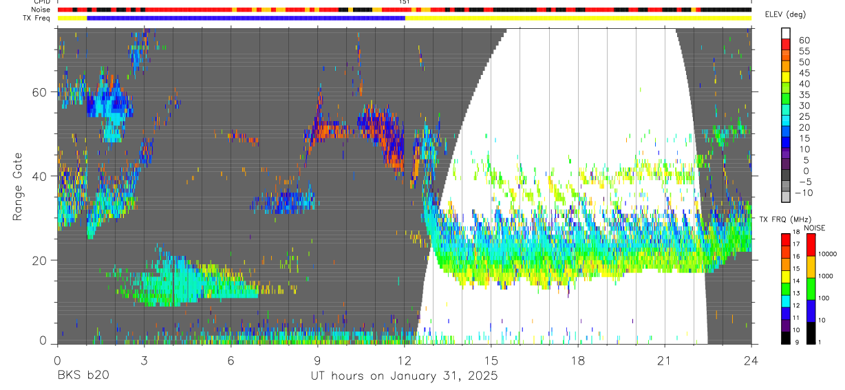The height and width of the screenshot is (390, 845).
Task: Select the yellow 14–15 MHz band in TX FRQ legend
Action: click(785, 276)
